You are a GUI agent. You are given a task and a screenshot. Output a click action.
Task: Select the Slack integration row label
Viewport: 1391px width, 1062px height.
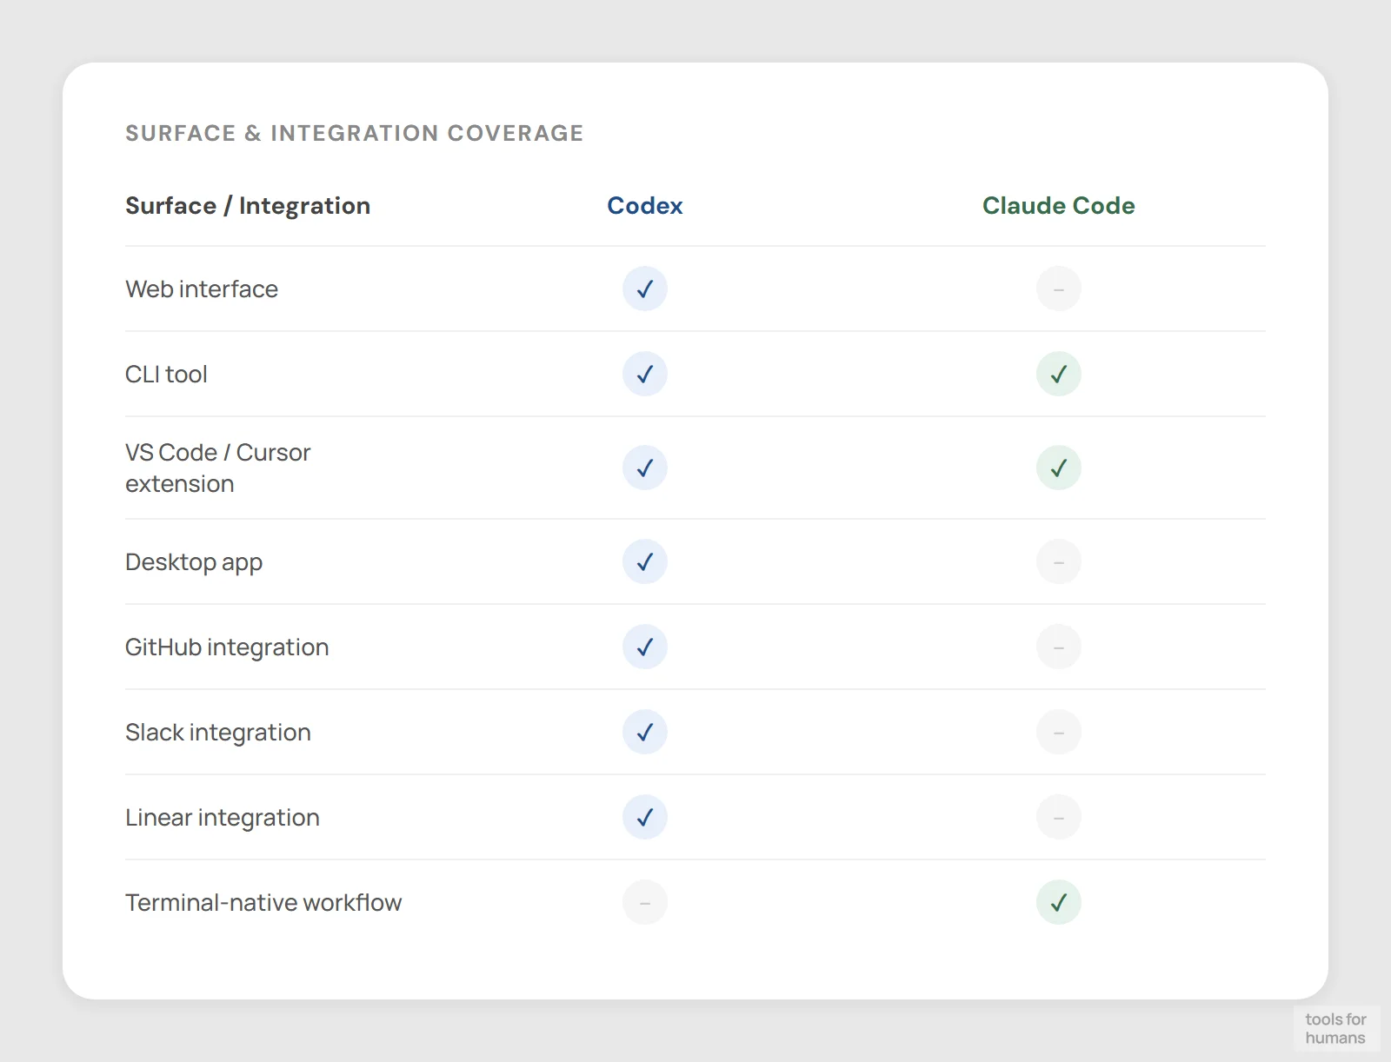click(x=218, y=732)
